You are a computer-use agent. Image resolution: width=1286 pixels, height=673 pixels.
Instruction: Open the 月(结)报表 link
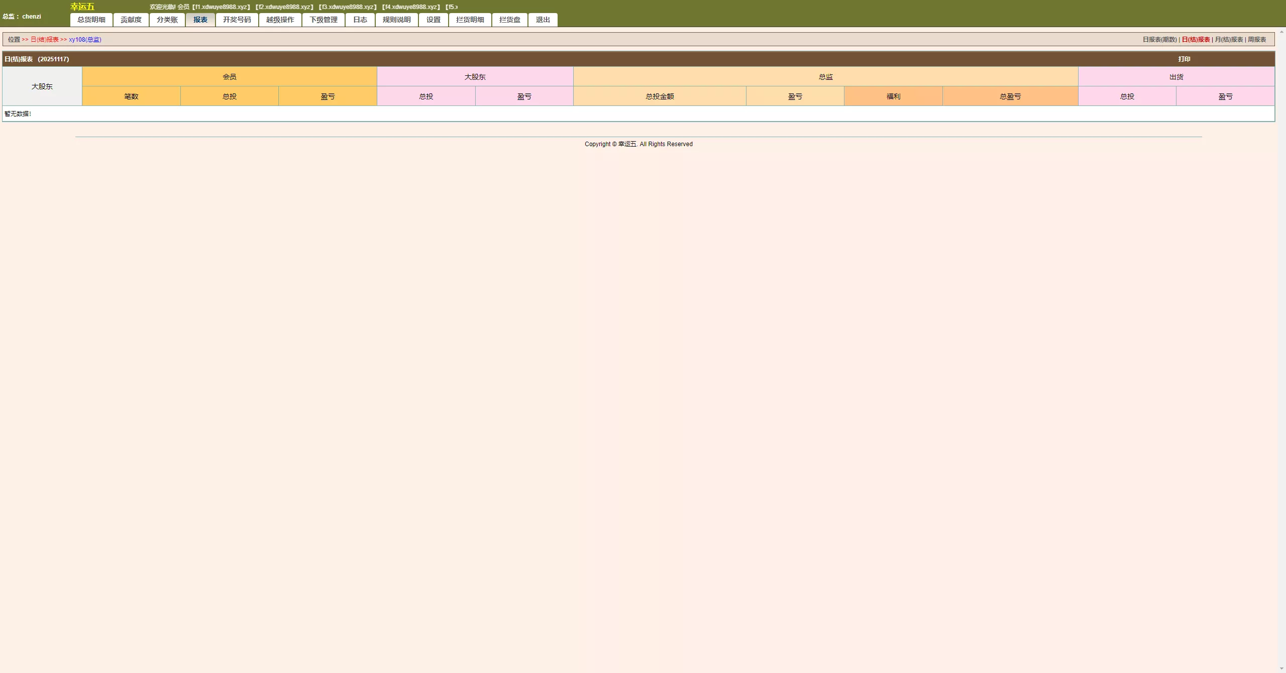click(1229, 40)
